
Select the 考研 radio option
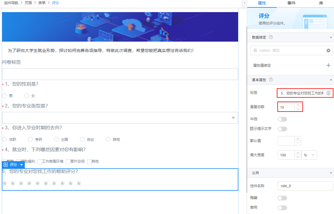[30, 139]
